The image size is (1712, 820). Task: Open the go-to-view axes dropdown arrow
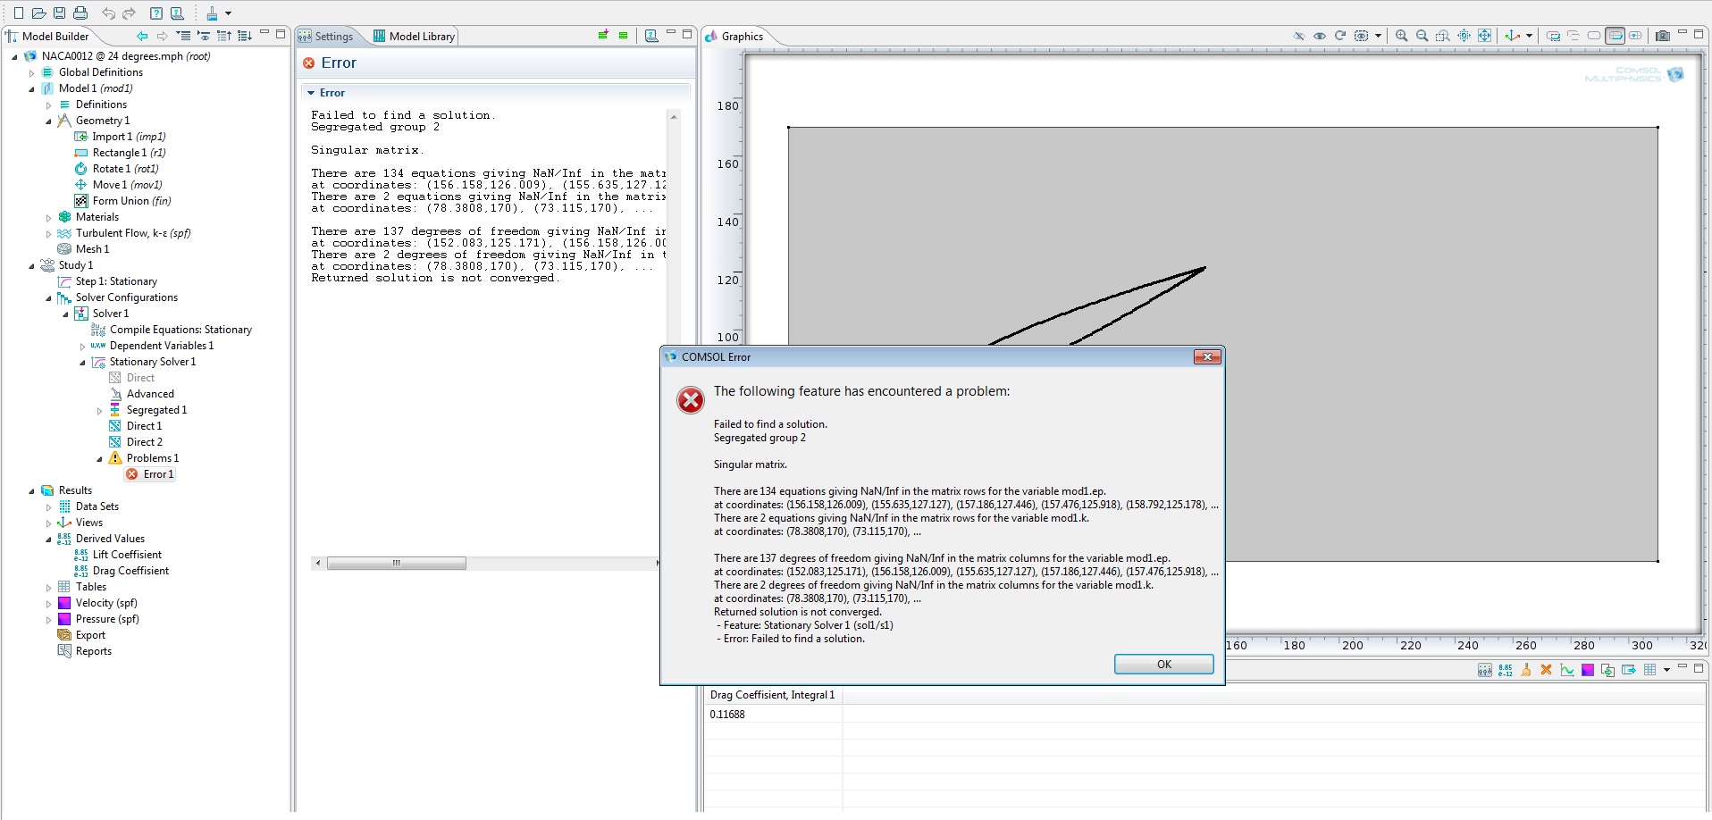pos(1529,36)
